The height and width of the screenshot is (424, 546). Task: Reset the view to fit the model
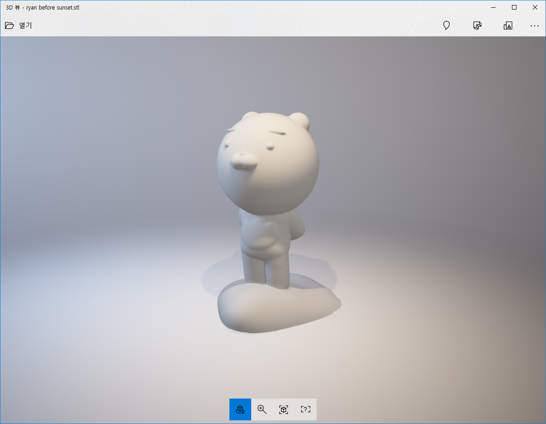(284, 409)
